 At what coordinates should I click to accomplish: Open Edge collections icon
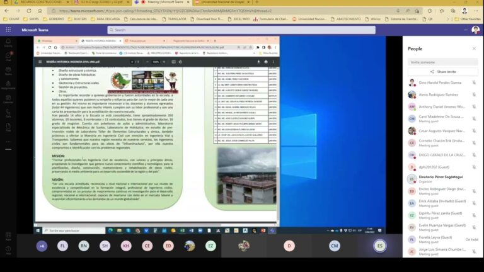pyautogui.click(x=453, y=11)
